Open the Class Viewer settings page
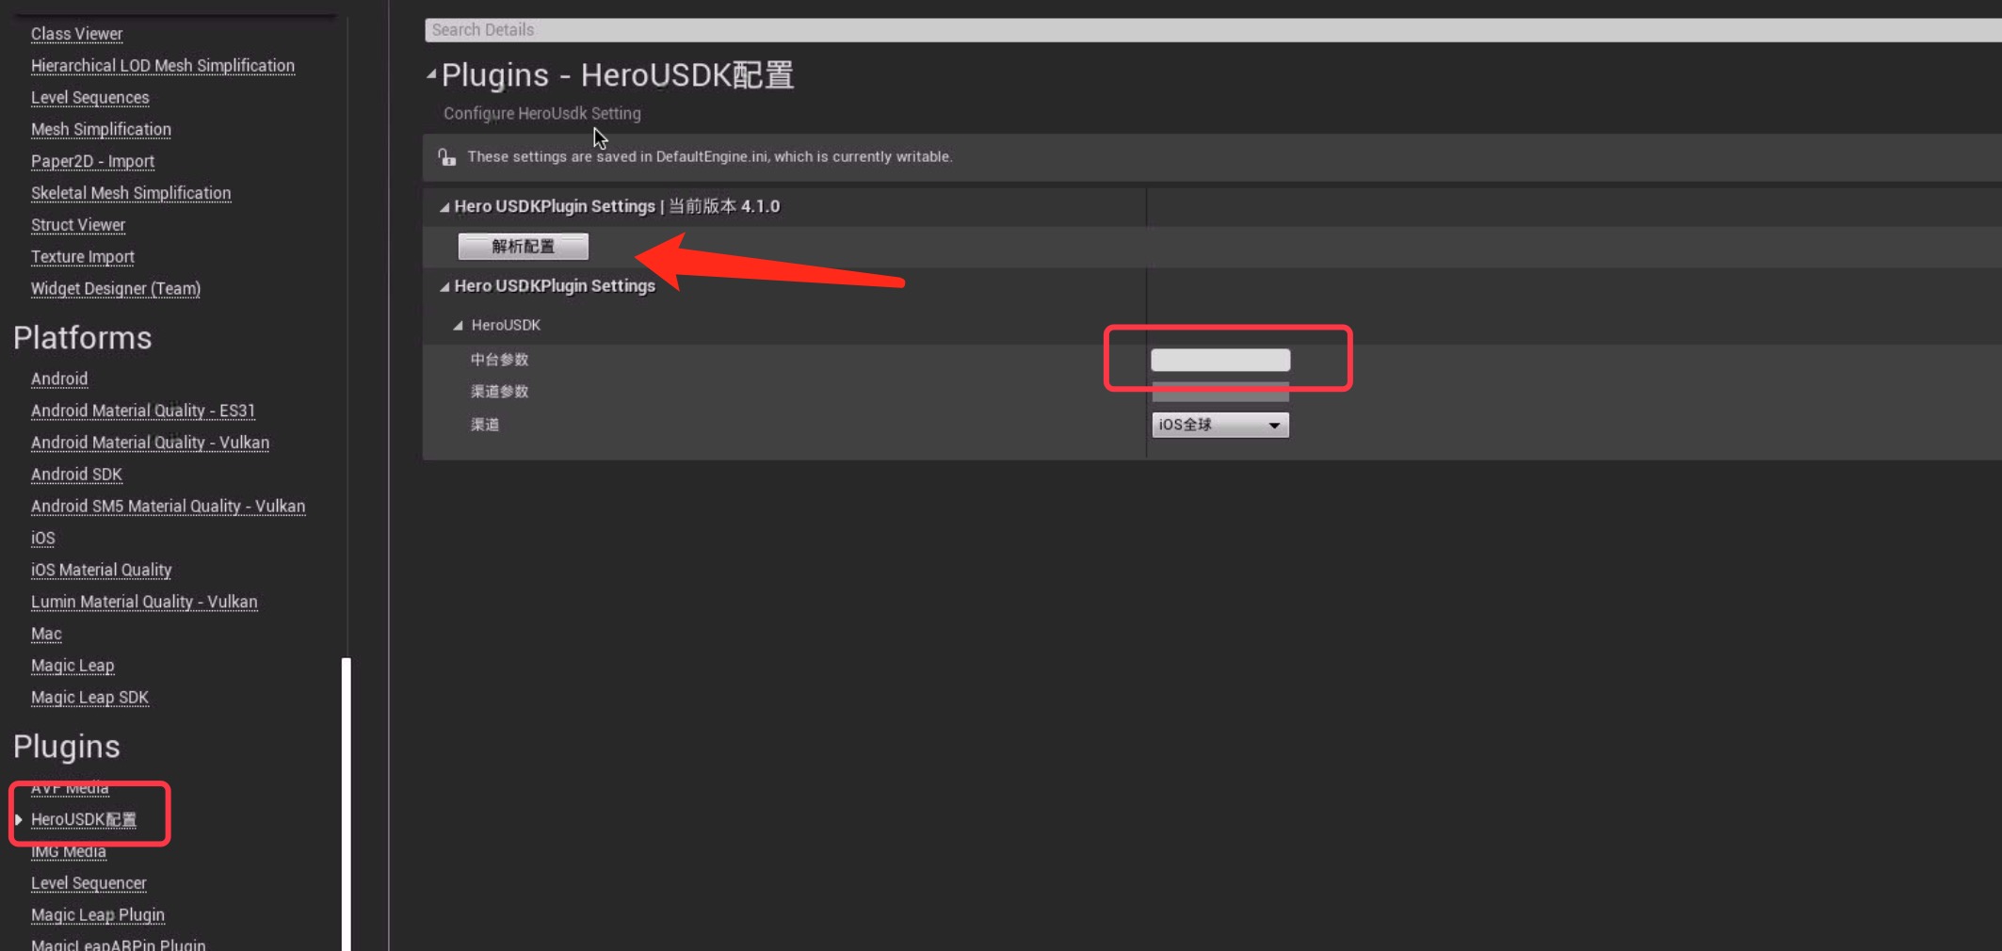Image resolution: width=2002 pixels, height=951 pixels. 77,34
